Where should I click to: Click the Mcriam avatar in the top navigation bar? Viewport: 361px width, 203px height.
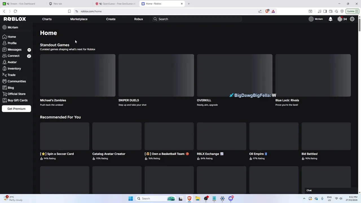311,19
